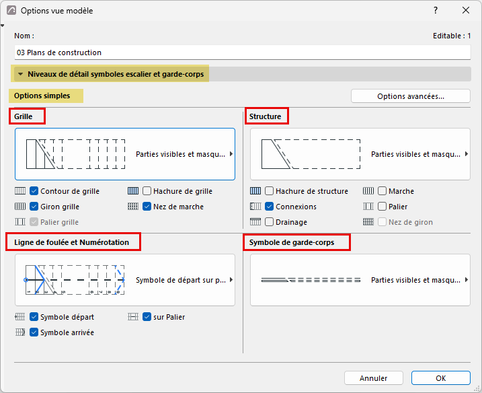Tick the Marche checkbox
This screenshot has height=393, width=482.
coord(382,191)
